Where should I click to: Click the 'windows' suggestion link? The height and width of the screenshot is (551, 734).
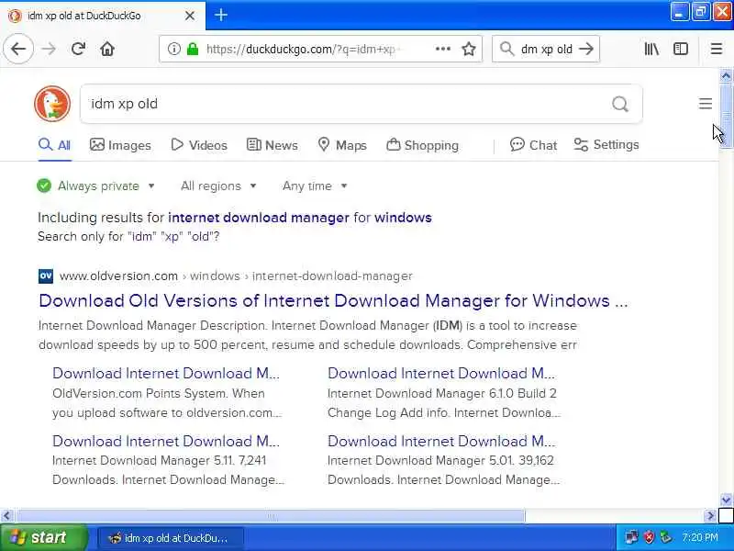pos(403,218)
